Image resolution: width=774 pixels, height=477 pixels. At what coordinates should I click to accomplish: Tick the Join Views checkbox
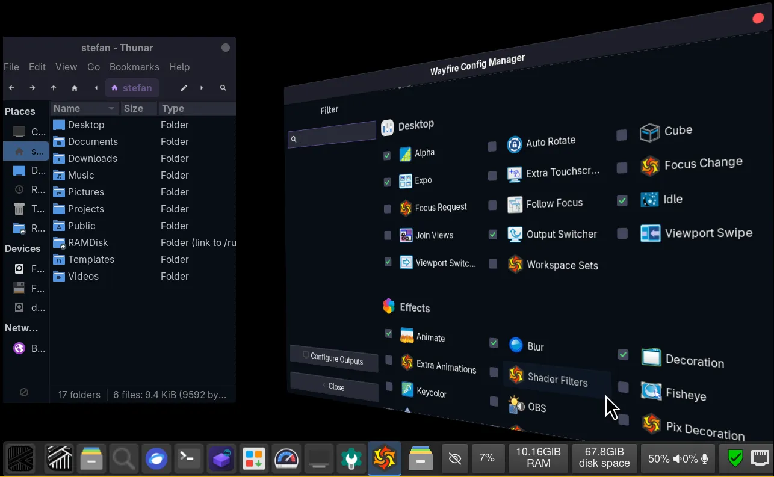pyautogui.click(x=387, y=235)
